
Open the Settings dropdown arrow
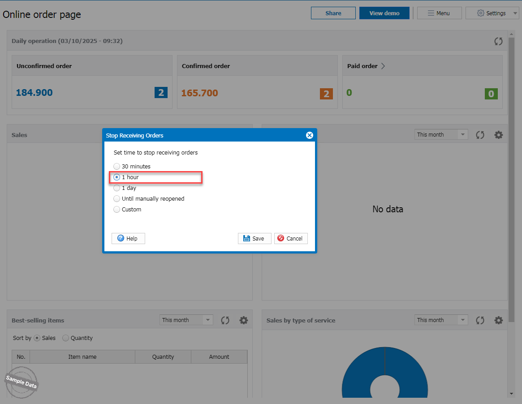(515, 13)
